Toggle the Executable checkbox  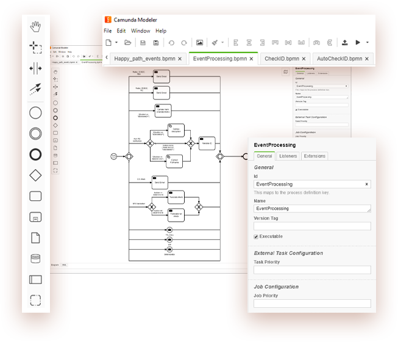click(x=256, y=236)
